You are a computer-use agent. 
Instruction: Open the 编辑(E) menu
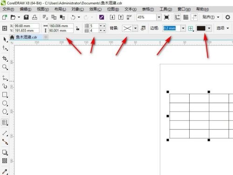(x=26, y=9)
